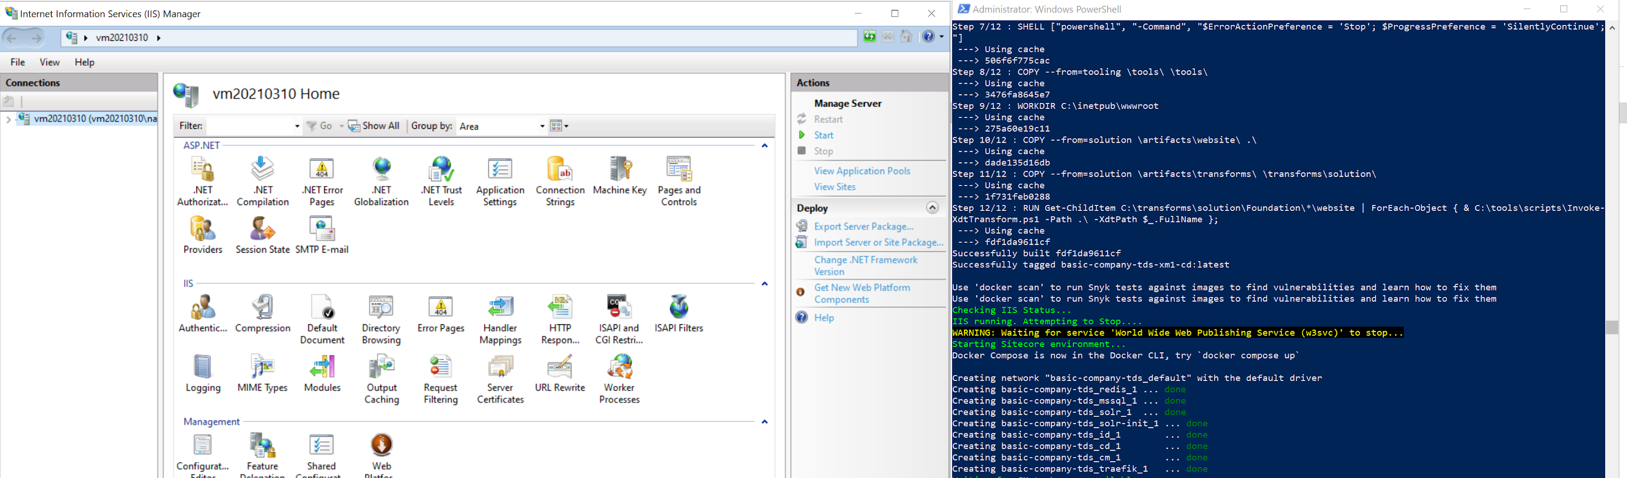The height and width of the screenshot is (478, 1627).
Task: Open Application Settings feature
Action: (x=500, y=182)
